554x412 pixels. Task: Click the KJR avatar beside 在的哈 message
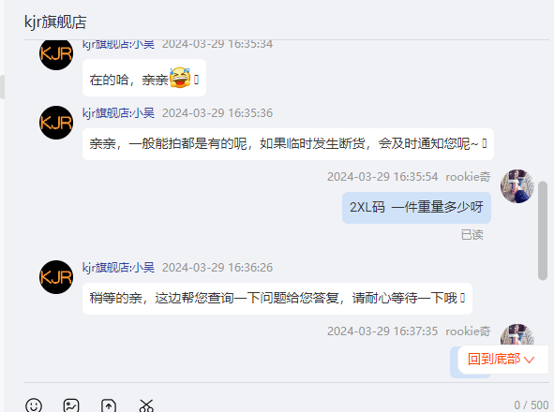coord(56,54)
